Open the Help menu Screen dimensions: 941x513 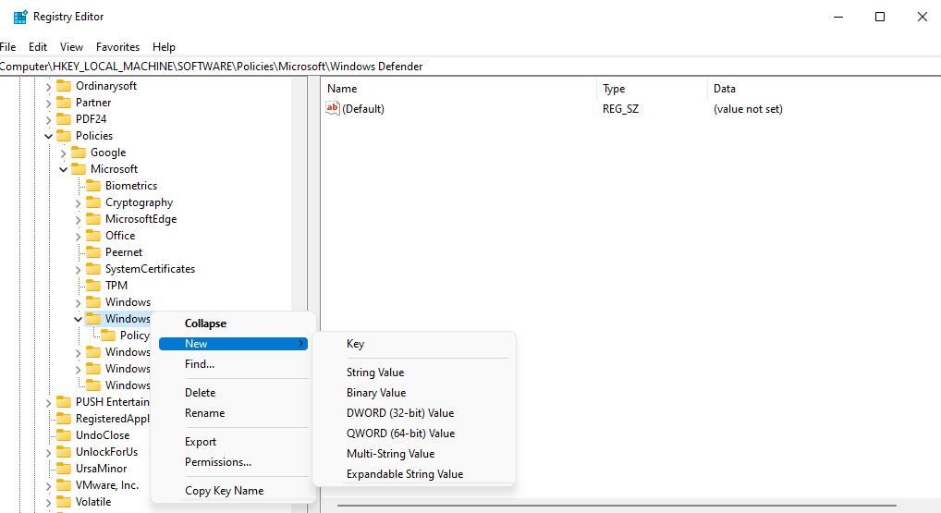[164, 47]
